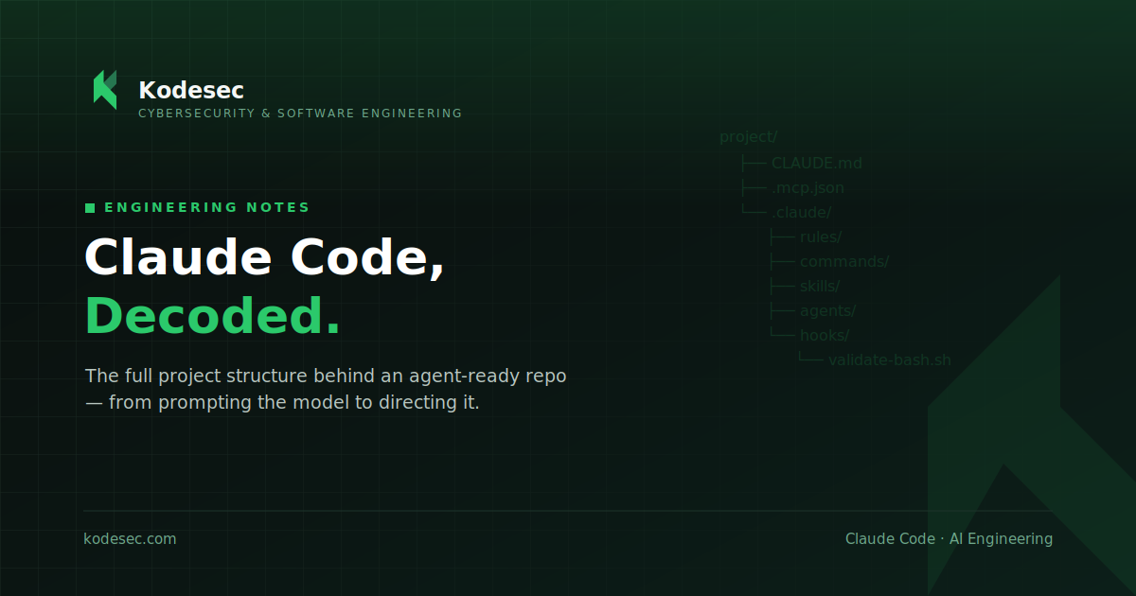Image resolution: width=1136 pixels, height=596 pixels.
Task: Click the green square beside Engineering Notes
Action: [x=90, y=208]
